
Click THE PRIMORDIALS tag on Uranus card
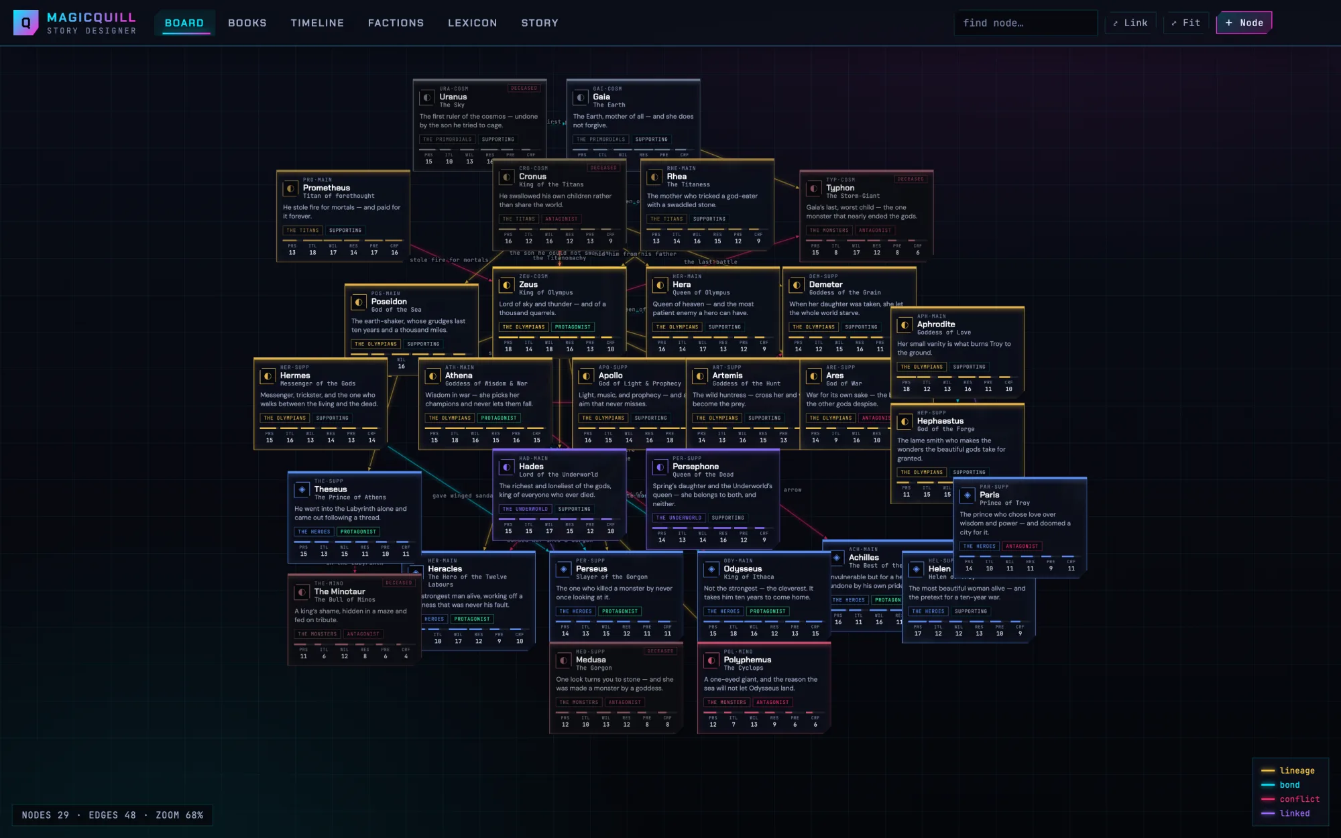coord(447,139)
